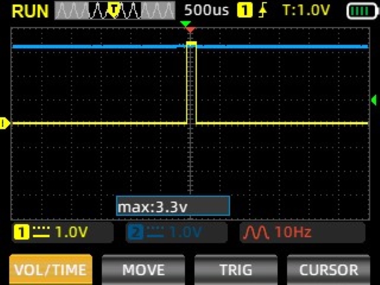This screenshot has height=285, width=380.
Task: Tap the yellow pulse top on channel 1 trace
Action: pyautogui.click(x=191, y=43)
